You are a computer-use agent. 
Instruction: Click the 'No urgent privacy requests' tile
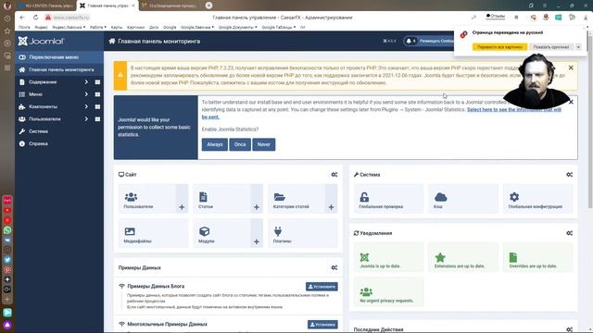click(x=389, y=291)
